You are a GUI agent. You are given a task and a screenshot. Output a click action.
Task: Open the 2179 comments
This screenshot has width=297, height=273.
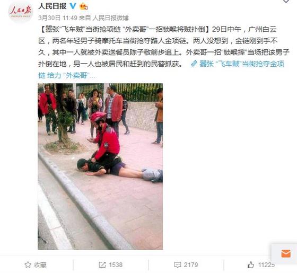[191, 265]
